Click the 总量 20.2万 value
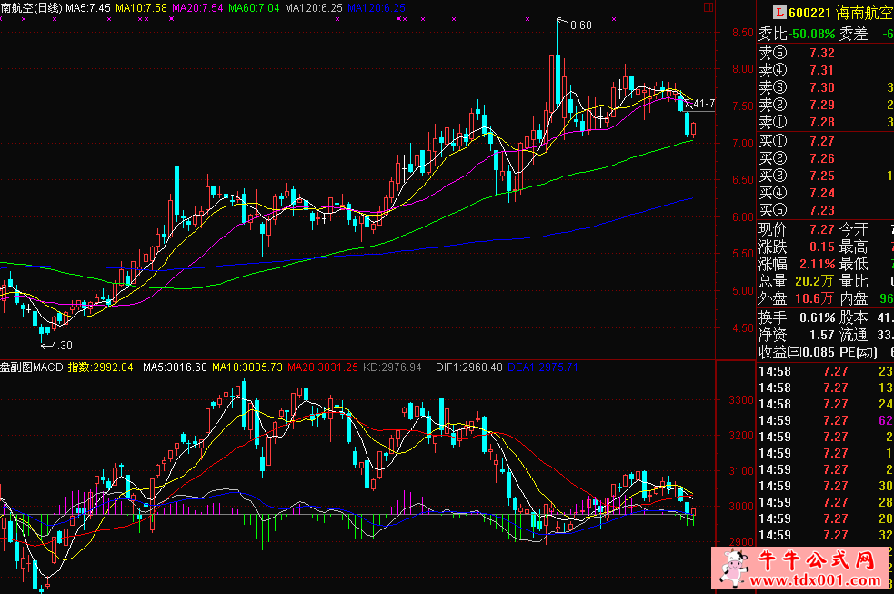Screen dimensions: 894x594 [x=814, y=281]
